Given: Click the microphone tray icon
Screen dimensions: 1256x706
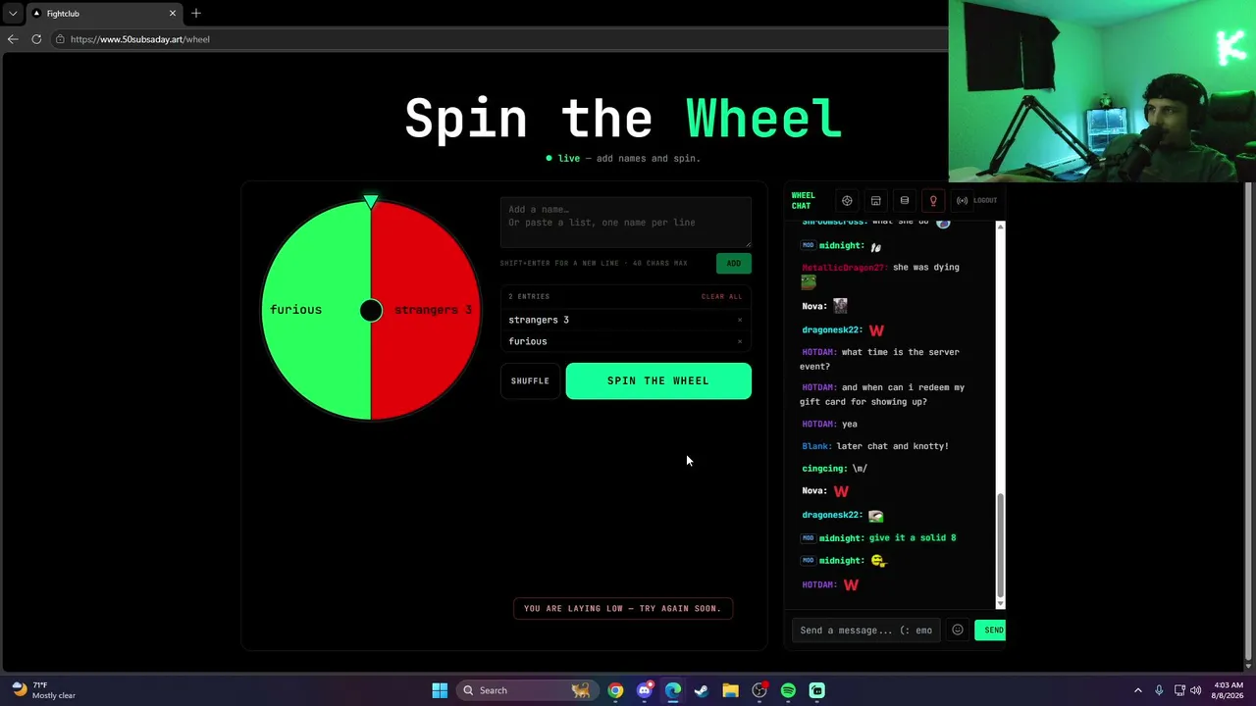Looking at the screenshot, I should (1159, 690).
